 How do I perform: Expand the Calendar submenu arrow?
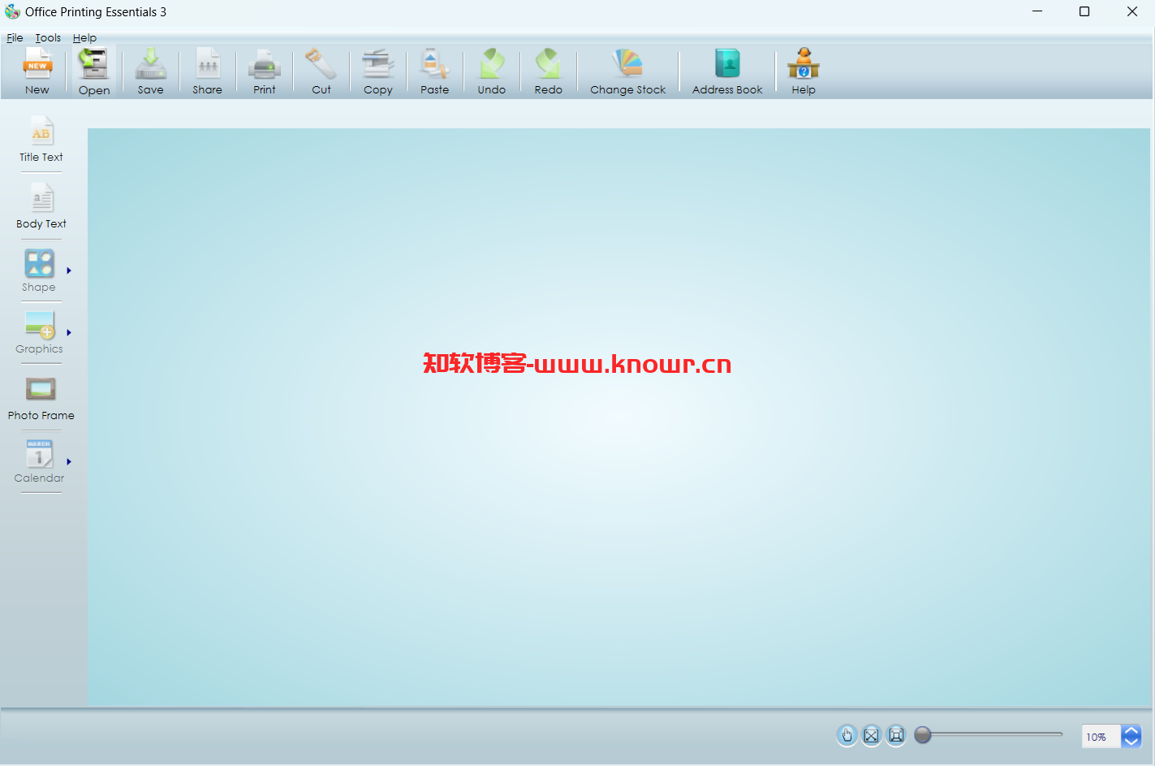tap(69, 461)
